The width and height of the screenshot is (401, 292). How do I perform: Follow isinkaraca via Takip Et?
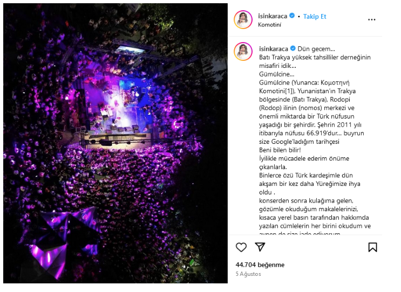point(315,17)
